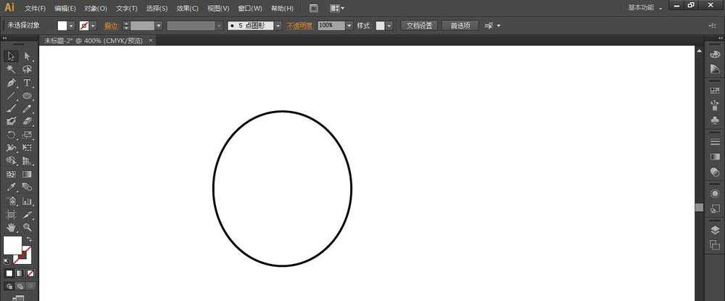Select the Direct Selection white arrow tool
This screenshot has height=301, width=725.
[x=27, y=57]
